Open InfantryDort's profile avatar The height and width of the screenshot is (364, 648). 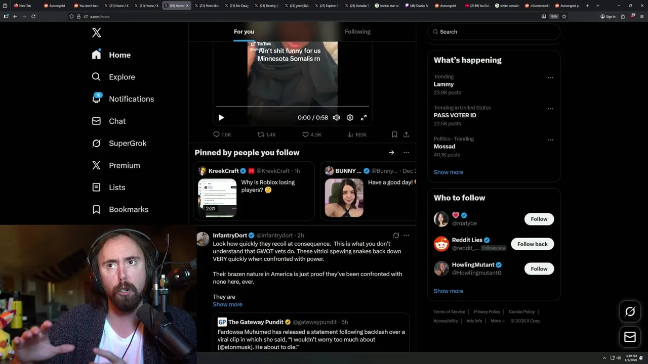coord(203,239)
